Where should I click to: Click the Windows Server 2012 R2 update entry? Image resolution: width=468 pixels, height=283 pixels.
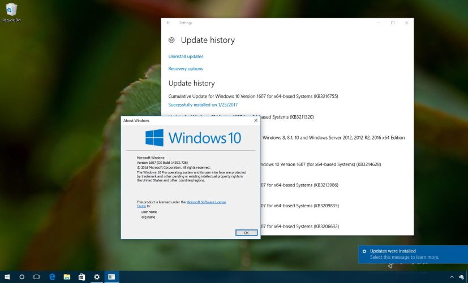tap(333, 138)
